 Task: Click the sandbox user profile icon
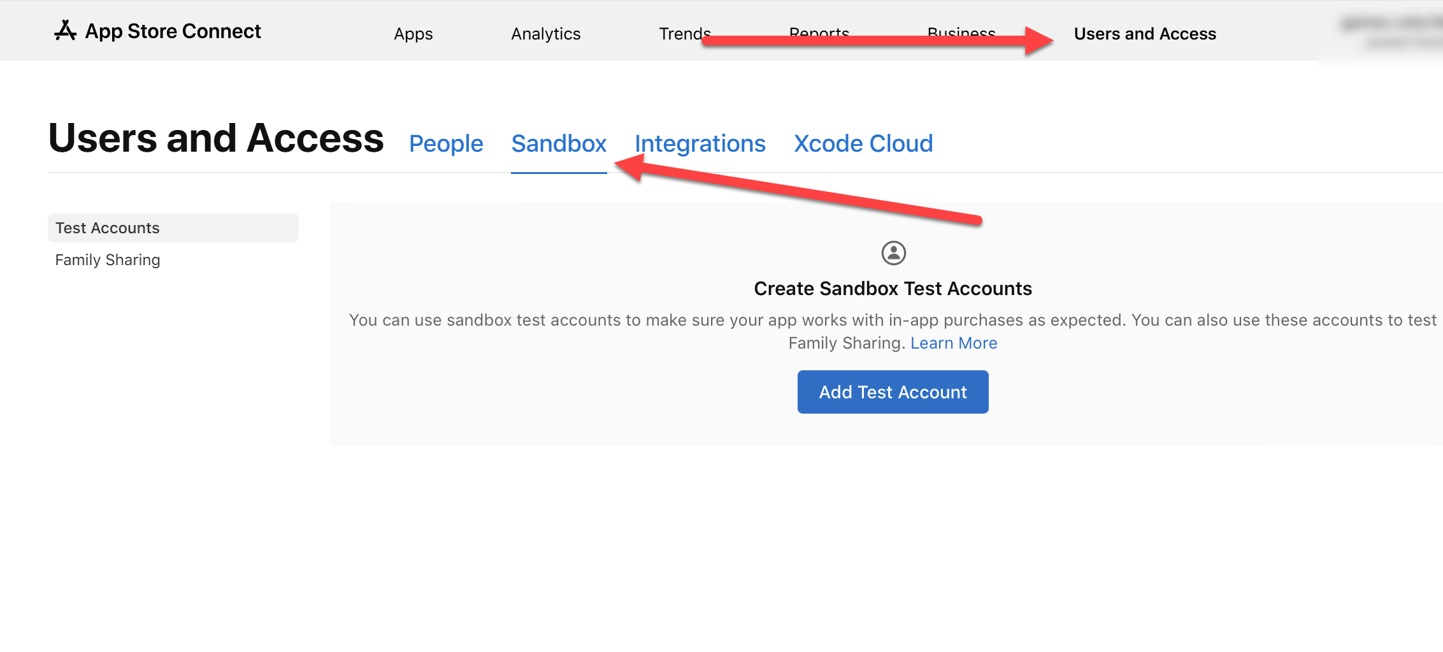893,253
